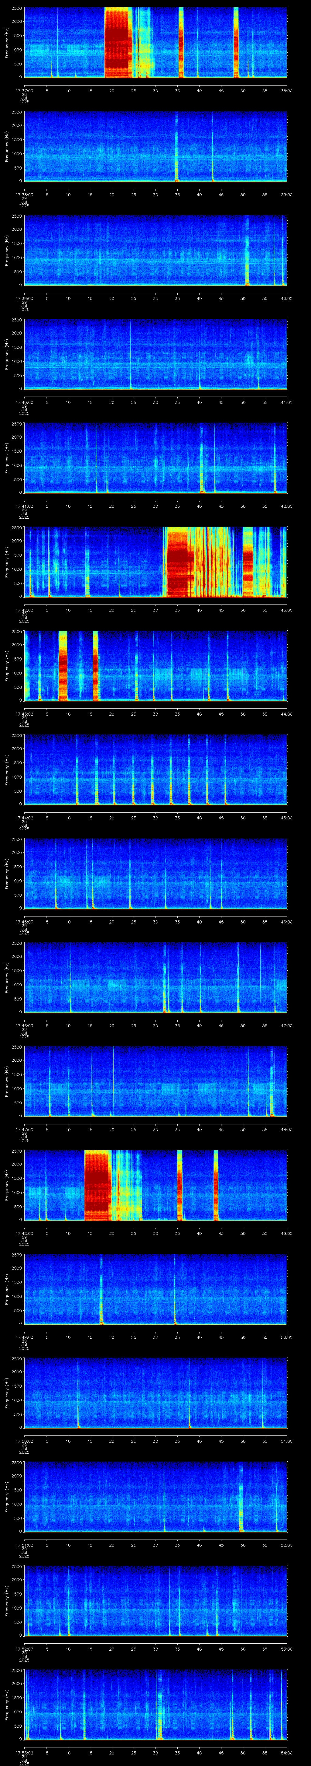Click the 54:00 end time label
This screenshot has width=311, height=1766.
coord(287,1752)
